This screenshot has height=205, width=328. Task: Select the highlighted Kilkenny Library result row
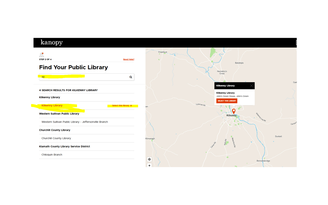(x=52, y=106)
